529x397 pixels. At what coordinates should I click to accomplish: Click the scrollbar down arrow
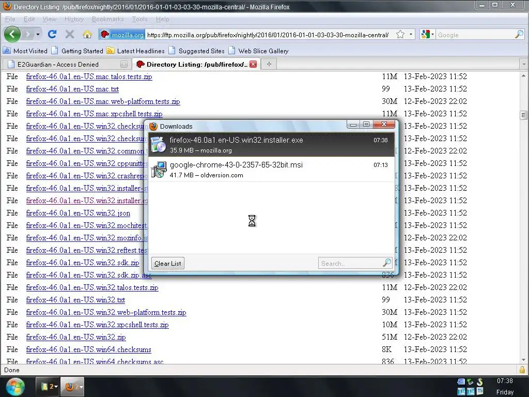click(524, 360)
